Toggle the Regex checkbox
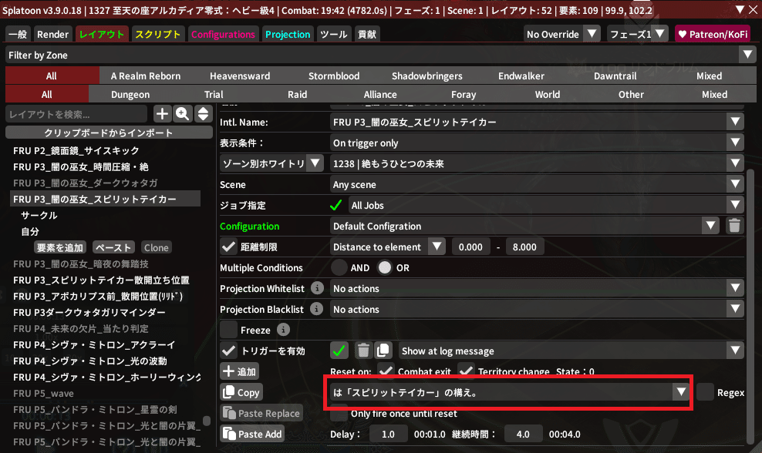Screen dimensions: 762x453 (x=705, y=392)
